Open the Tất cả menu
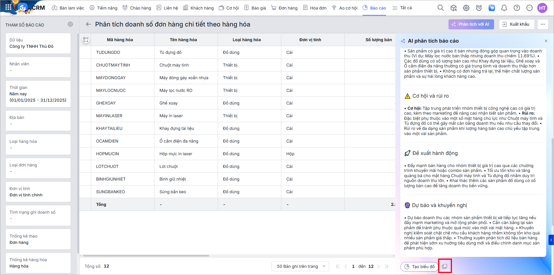 point(402,8)
